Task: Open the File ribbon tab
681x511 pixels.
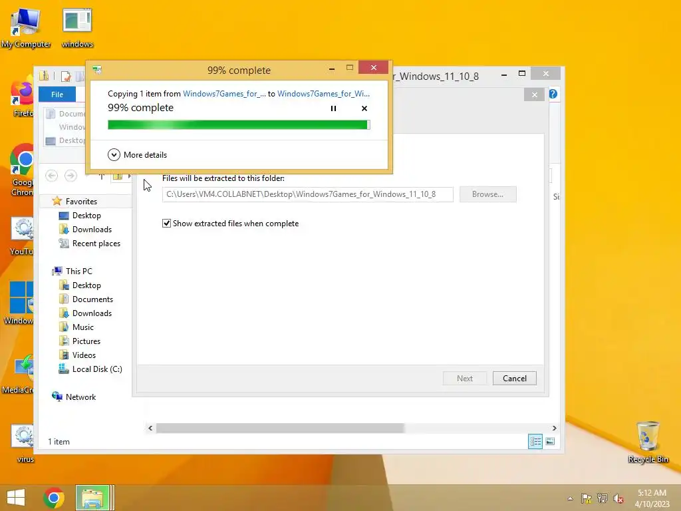Action: tap(57, 94)
